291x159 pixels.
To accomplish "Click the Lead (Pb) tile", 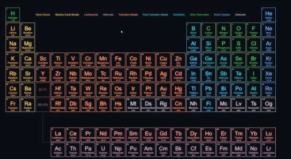I will point(209,90).
